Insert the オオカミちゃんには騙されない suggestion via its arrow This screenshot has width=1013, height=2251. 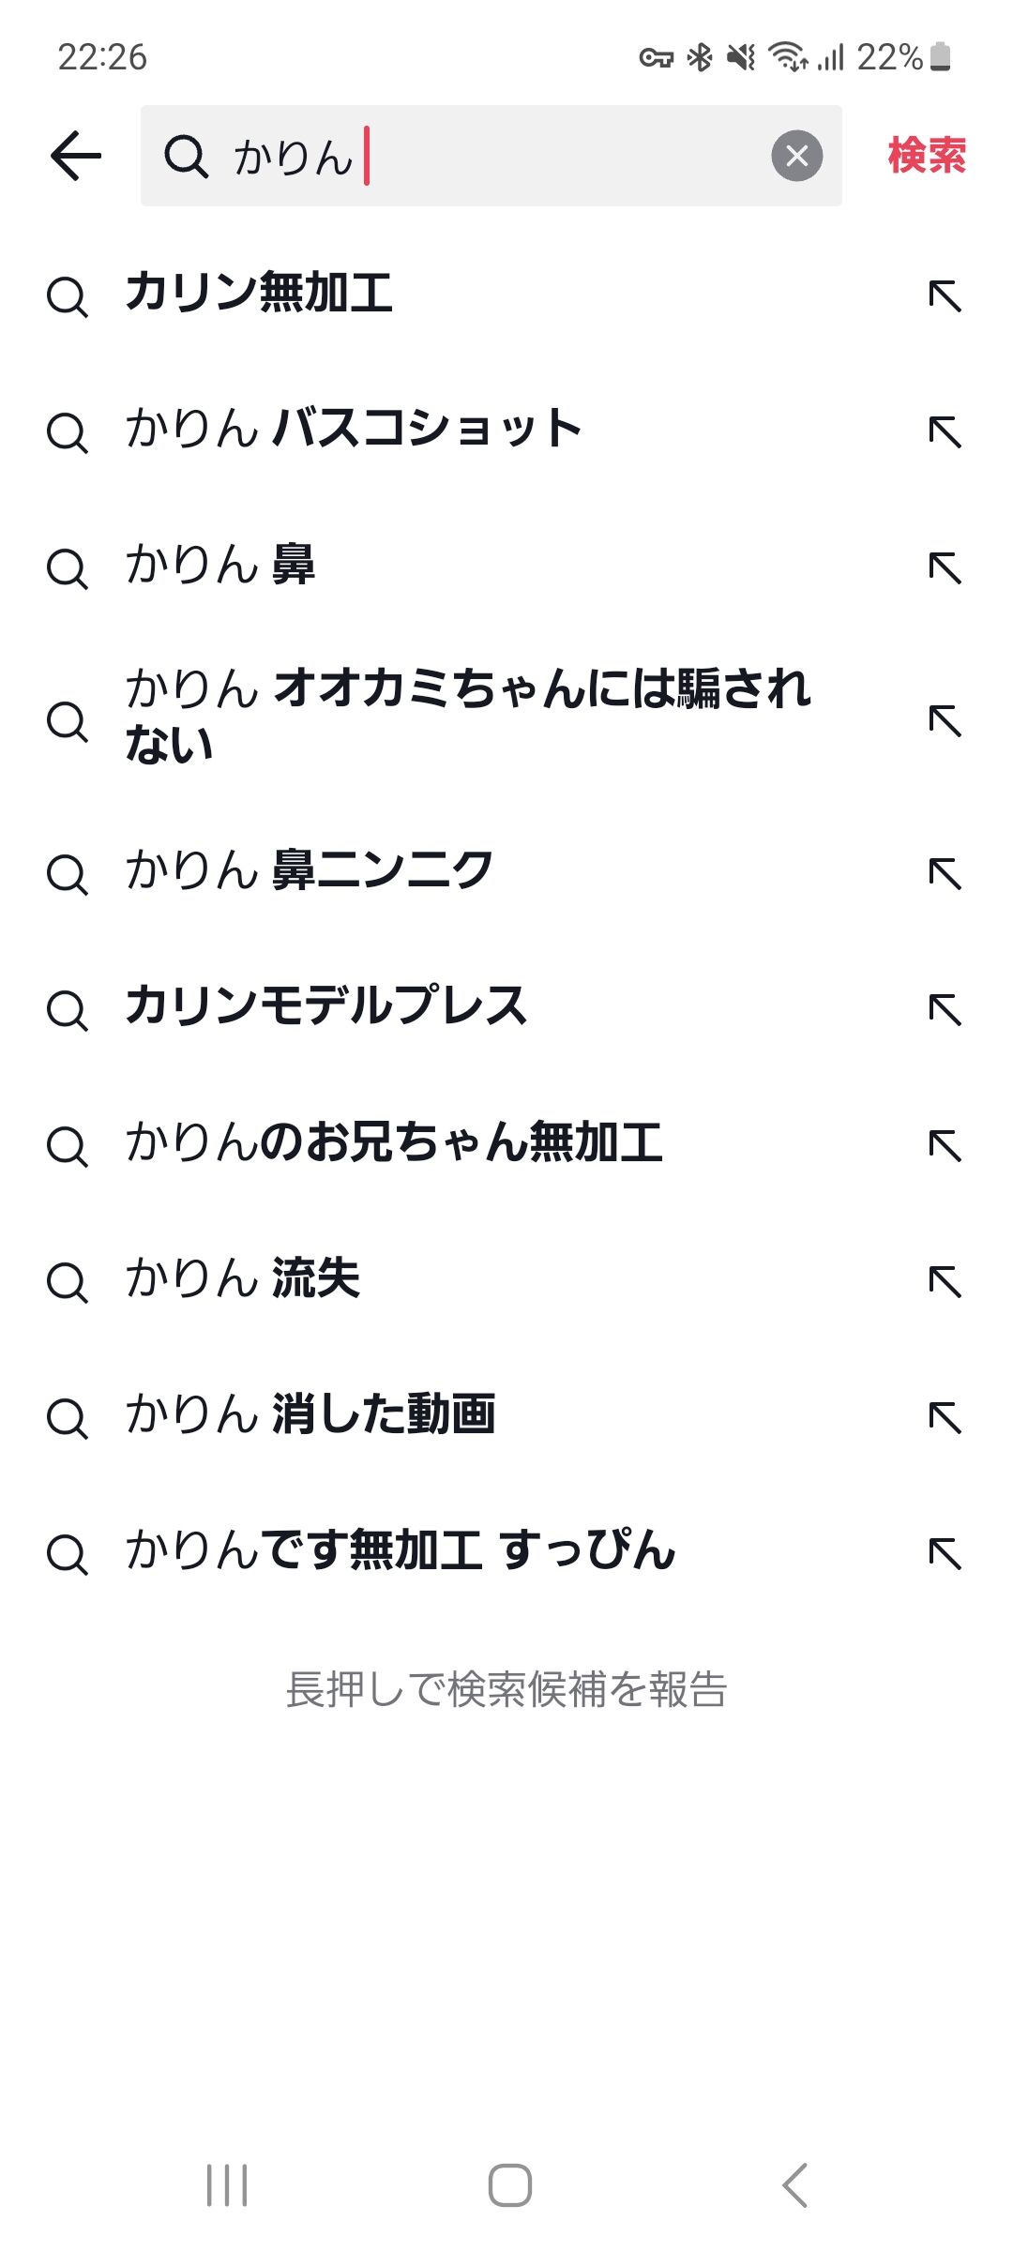tap(945, 720)
